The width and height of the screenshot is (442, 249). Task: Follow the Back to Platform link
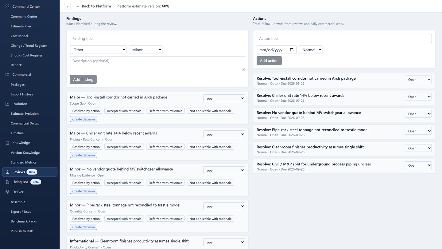coord(93,6)
